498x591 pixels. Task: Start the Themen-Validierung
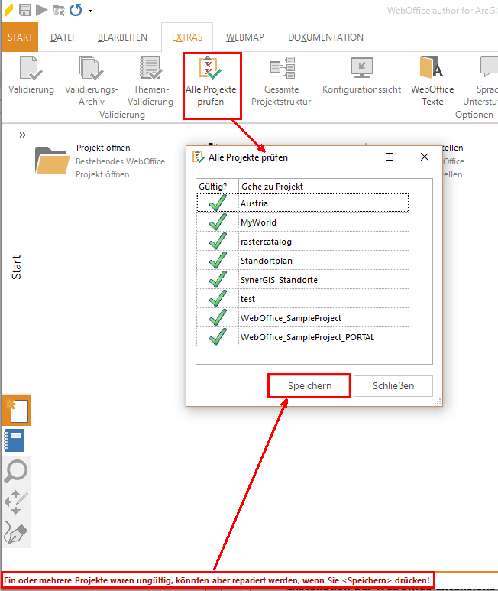point(150,80)
